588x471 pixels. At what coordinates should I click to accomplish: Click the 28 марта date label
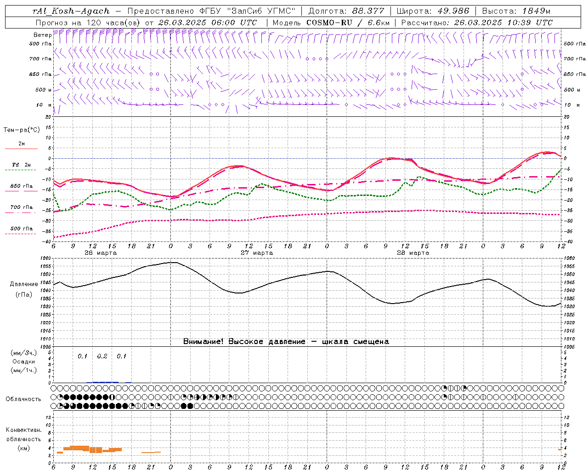click(x=413, y=253)
